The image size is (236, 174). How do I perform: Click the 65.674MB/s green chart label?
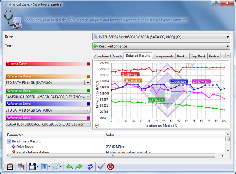155,100
